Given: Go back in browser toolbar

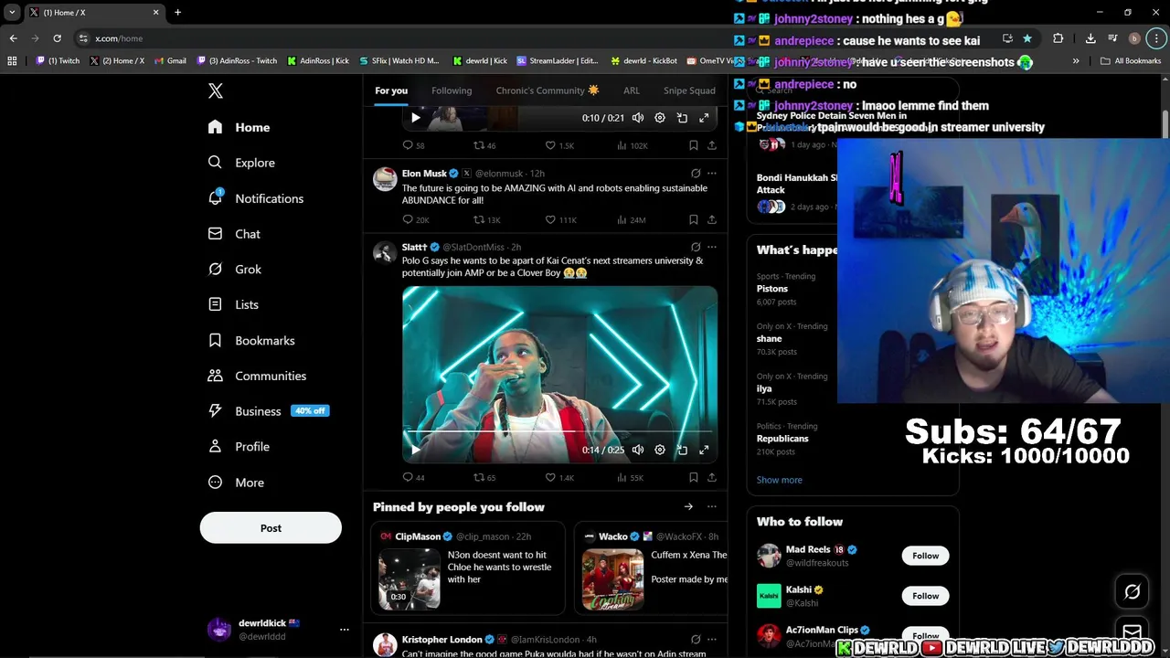Looking at the screenshot, I should click(13, 38).
